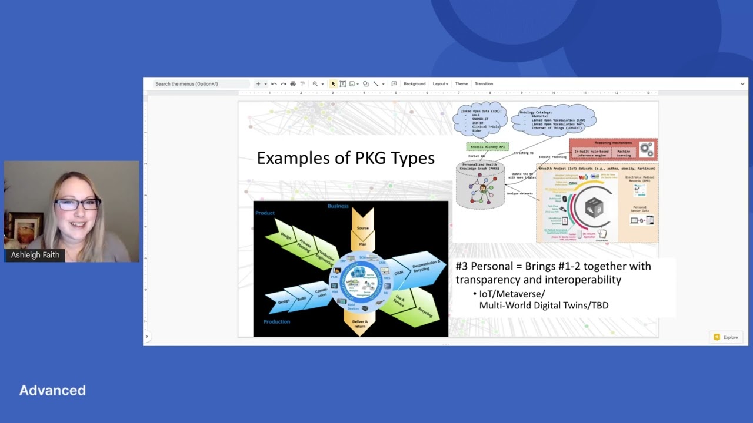Expand filmstrip panel arrow
The width and height of the screenshot is (753, 423).
pyautogui.click(x=146, y=337)
